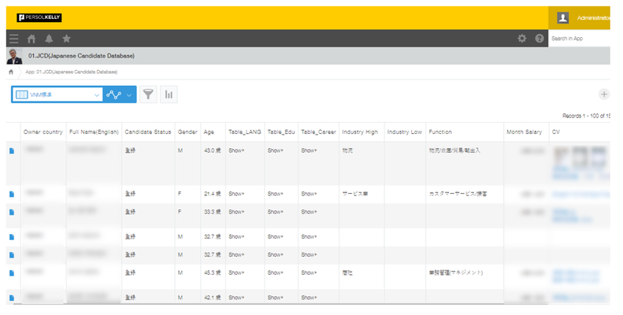Click the bookmarks star icon

66,38
